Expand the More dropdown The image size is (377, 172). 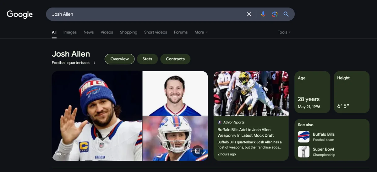coord(201,32)
